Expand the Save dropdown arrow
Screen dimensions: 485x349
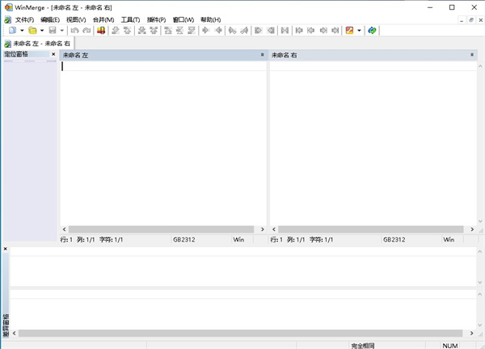(x=61, y=31)
